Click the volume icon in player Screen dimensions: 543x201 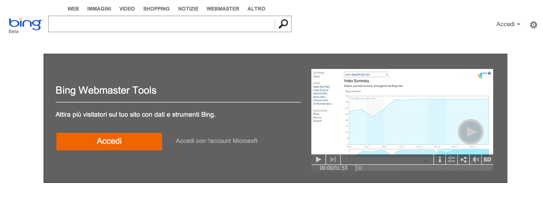[x=476, y=159]
